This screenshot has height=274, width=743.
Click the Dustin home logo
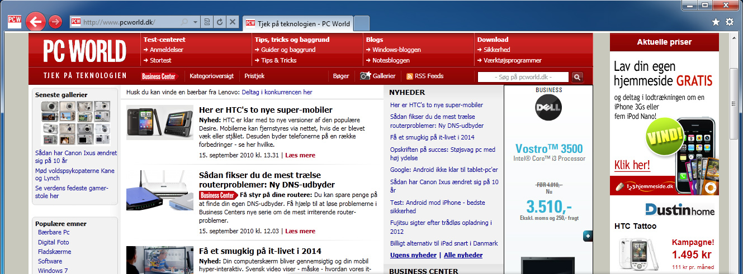click(680, 210)
